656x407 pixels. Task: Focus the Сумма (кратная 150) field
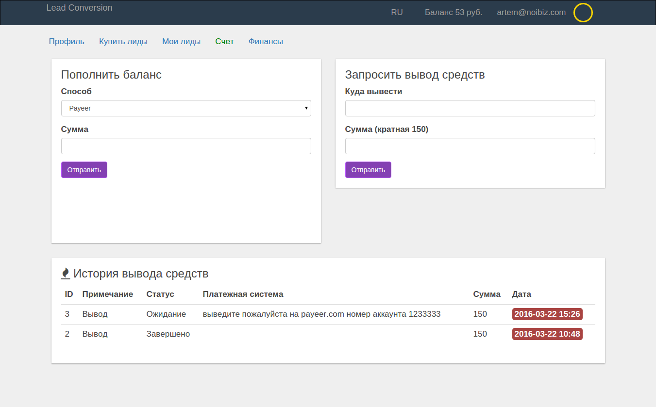click(x=470, y=146)
